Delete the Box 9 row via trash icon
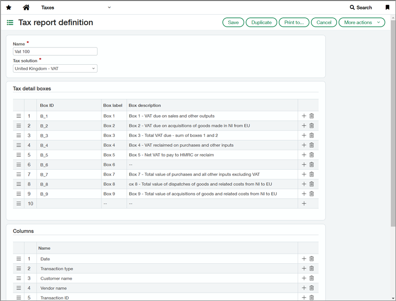Image resolution: width=396 pixels, height=301 pixels. tap(311, 194)
